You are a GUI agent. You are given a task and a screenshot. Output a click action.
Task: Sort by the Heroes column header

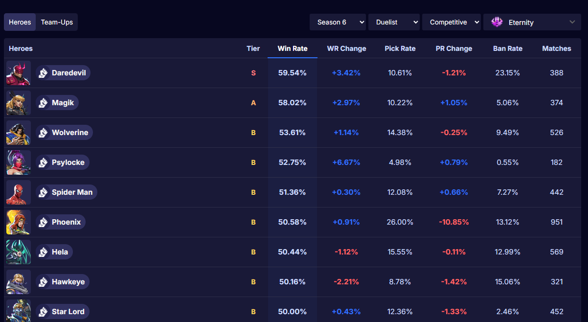pos(21,48)
